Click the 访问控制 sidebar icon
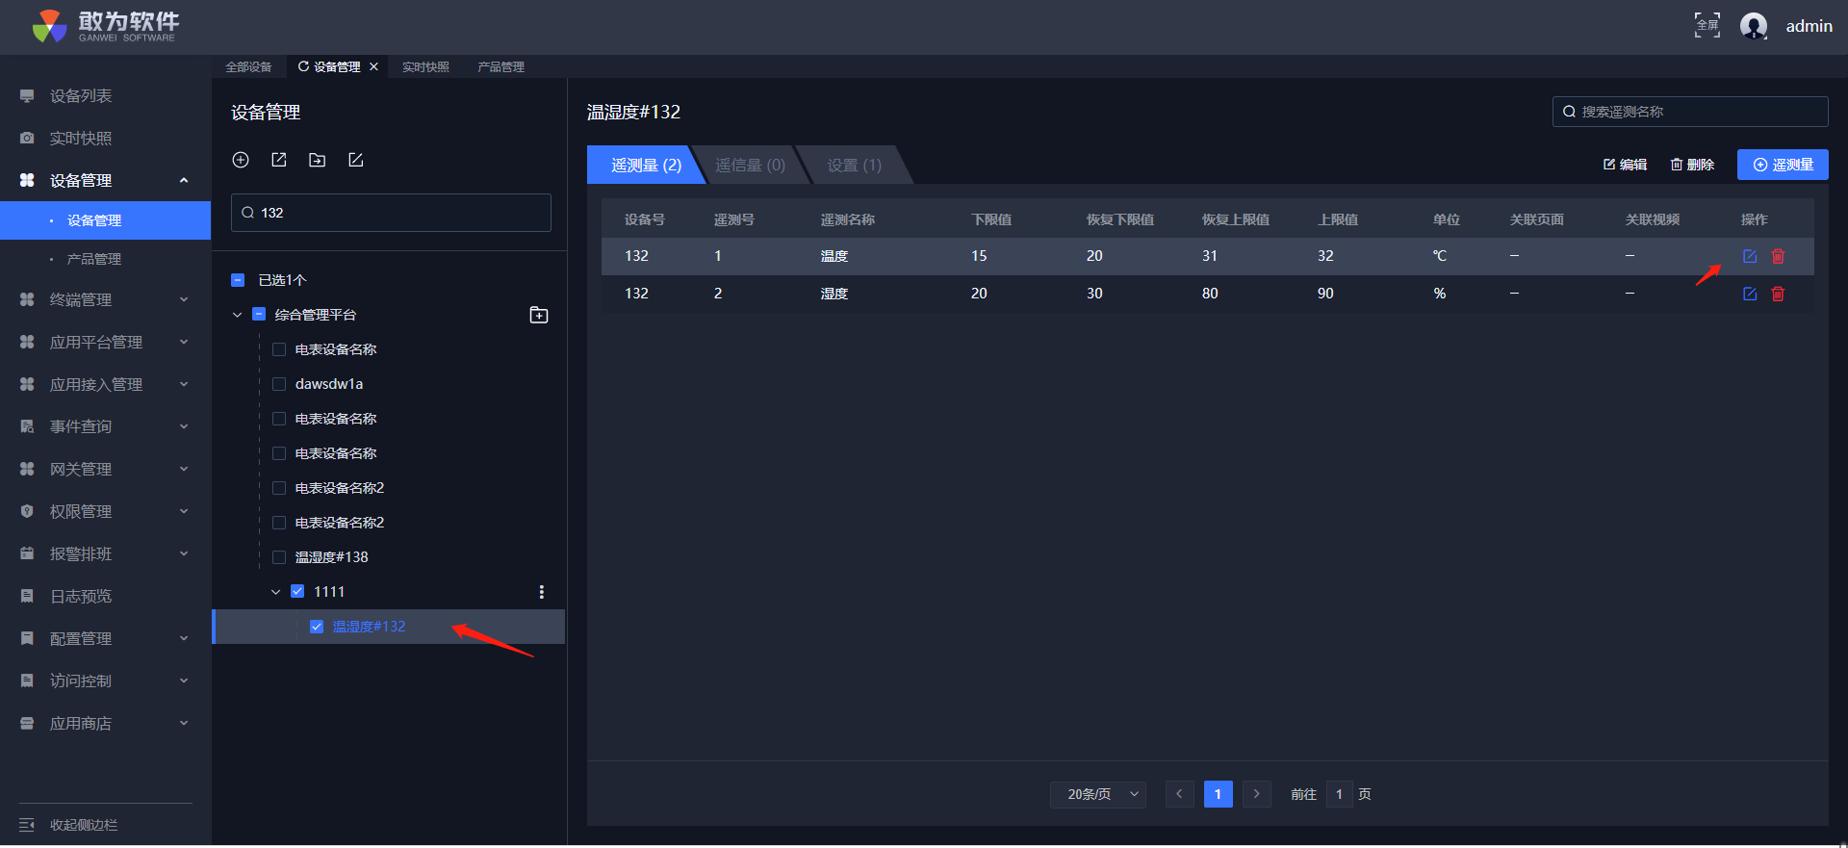1848x848 pixels. point(27,681)
